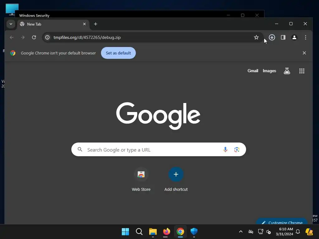Dismiss the default browser infobar
The image size is (319, 239).
[304, 53]
